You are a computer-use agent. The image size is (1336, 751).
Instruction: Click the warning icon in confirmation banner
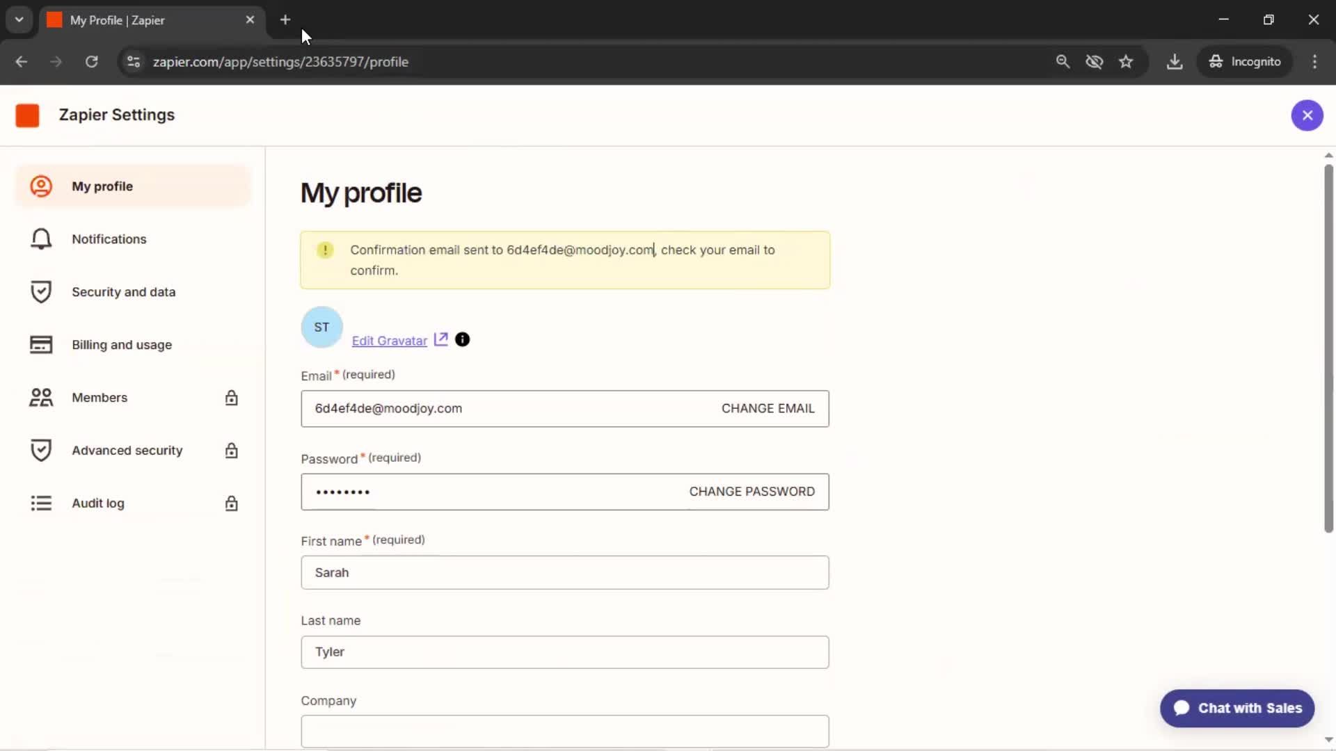coord(325,250)
